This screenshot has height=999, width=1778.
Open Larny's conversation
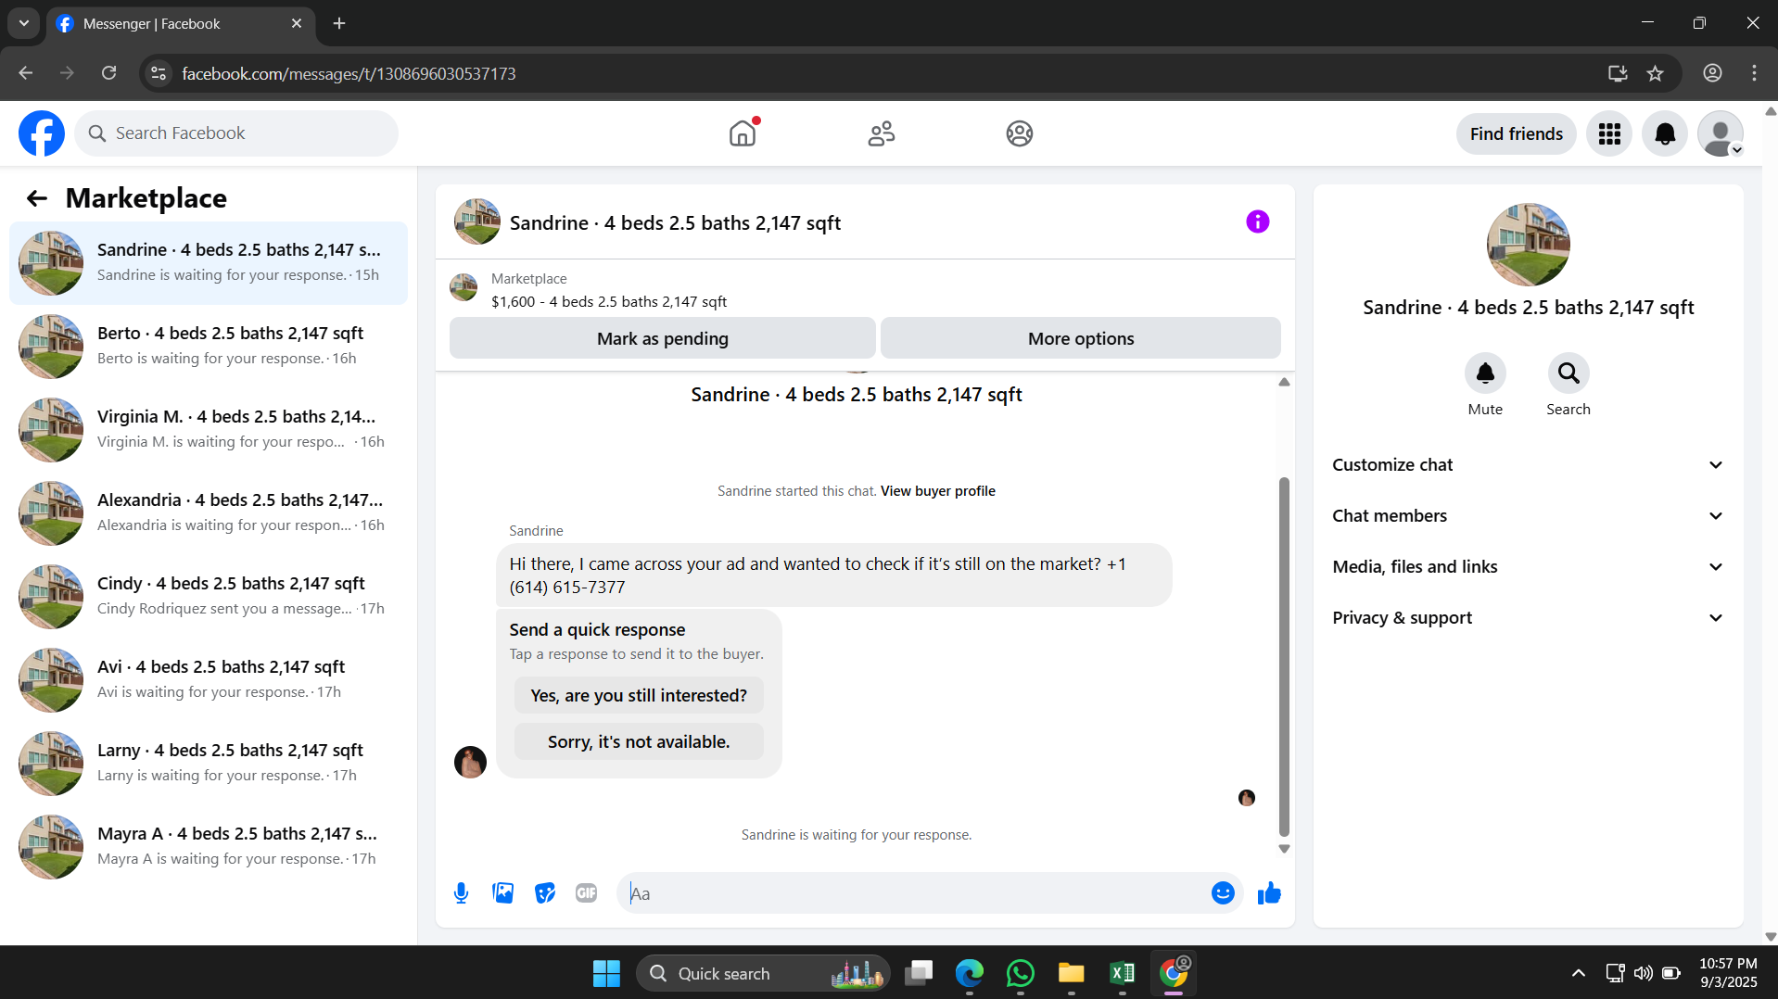[x=209, y=764]
